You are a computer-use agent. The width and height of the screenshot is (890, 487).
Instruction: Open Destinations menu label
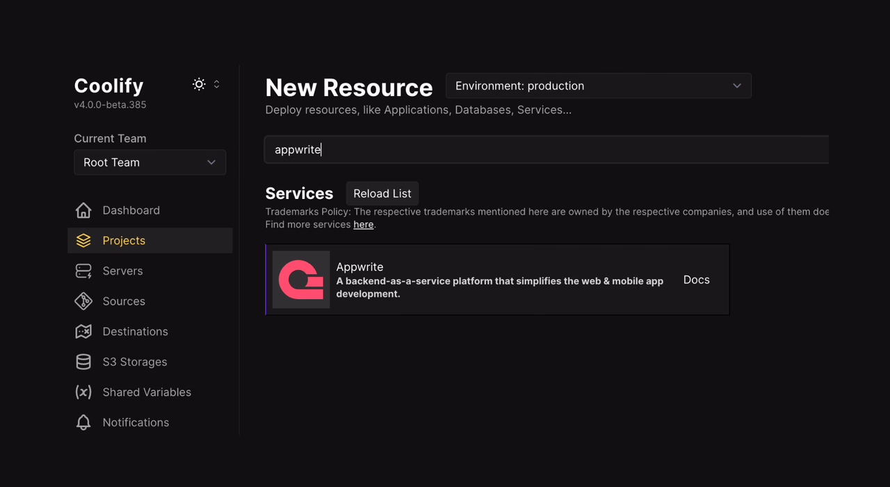tap(135, 331)
